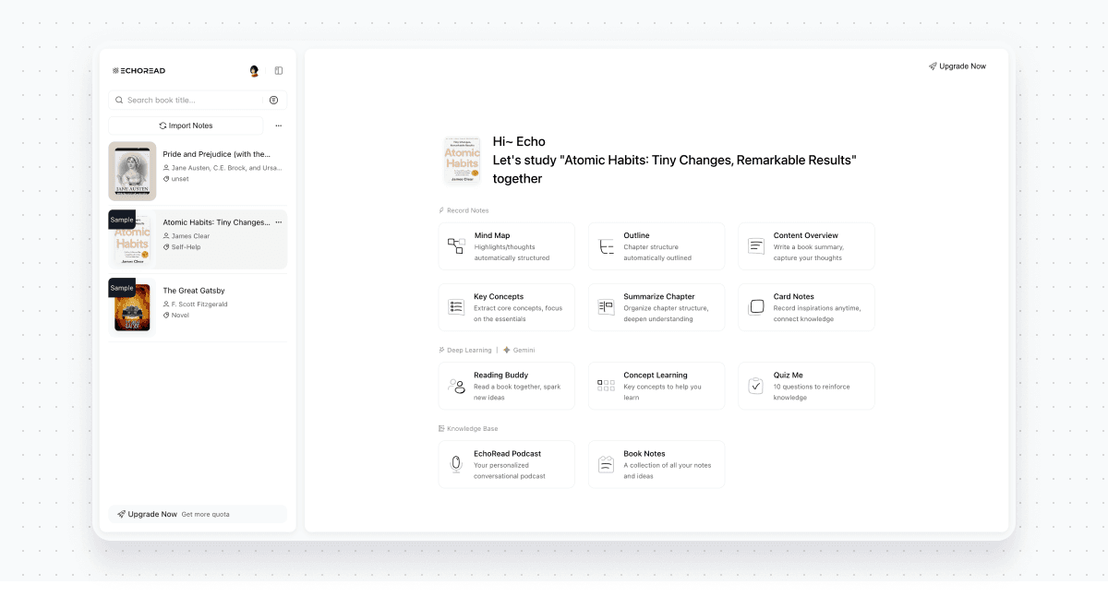
Task: Click the Sample badge on Atomic Habits
Action: pos(122,220)
